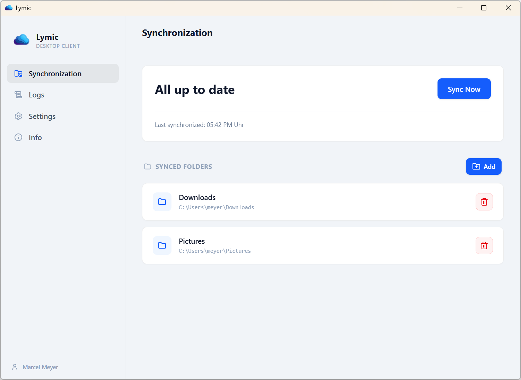Delete the Downloads synced folder
Screen dimensions: 521x380
484,202
